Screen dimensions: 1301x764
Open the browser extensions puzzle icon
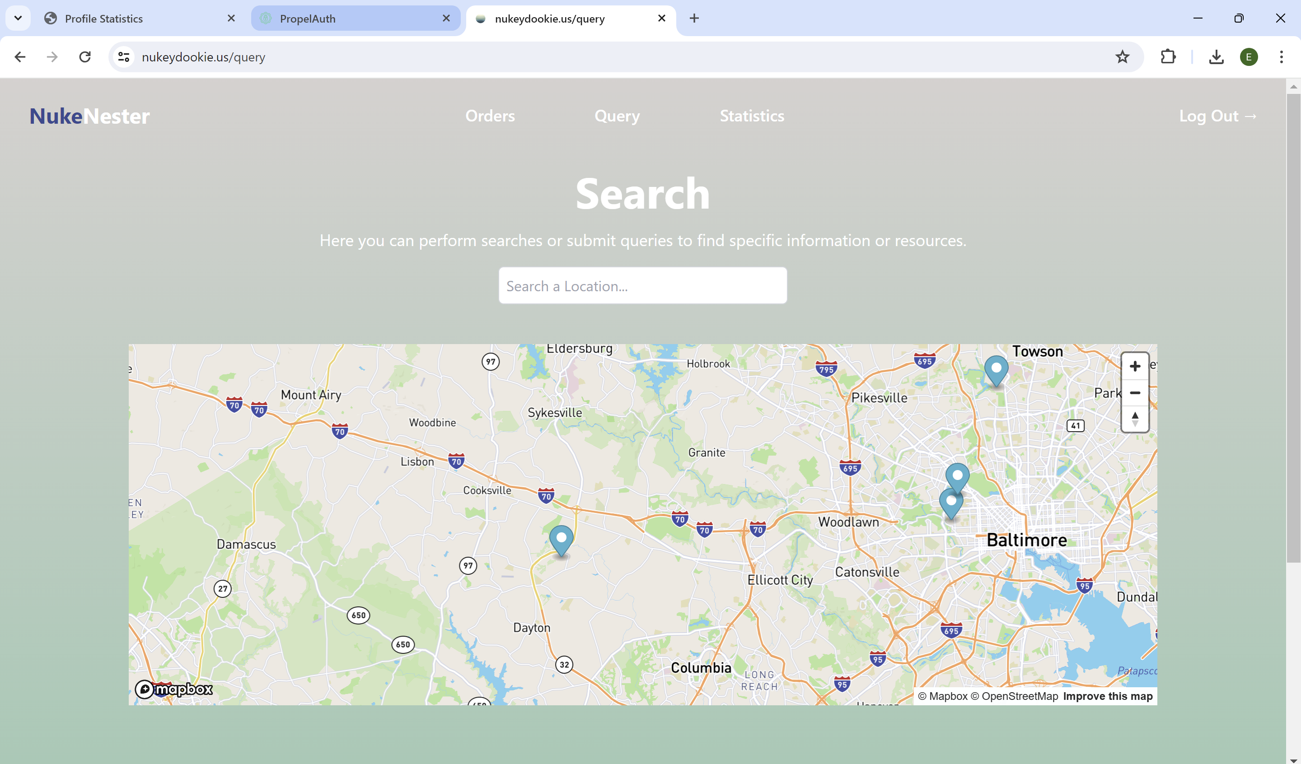(x=1168, y=57)
